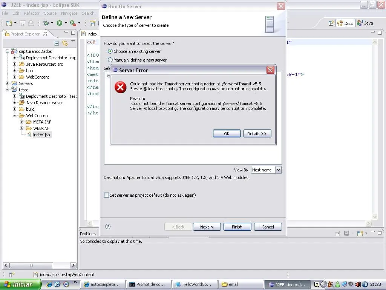Open the External Tools dropdown arrow
Screen dimensions: 386x290
tap(79, 23)
